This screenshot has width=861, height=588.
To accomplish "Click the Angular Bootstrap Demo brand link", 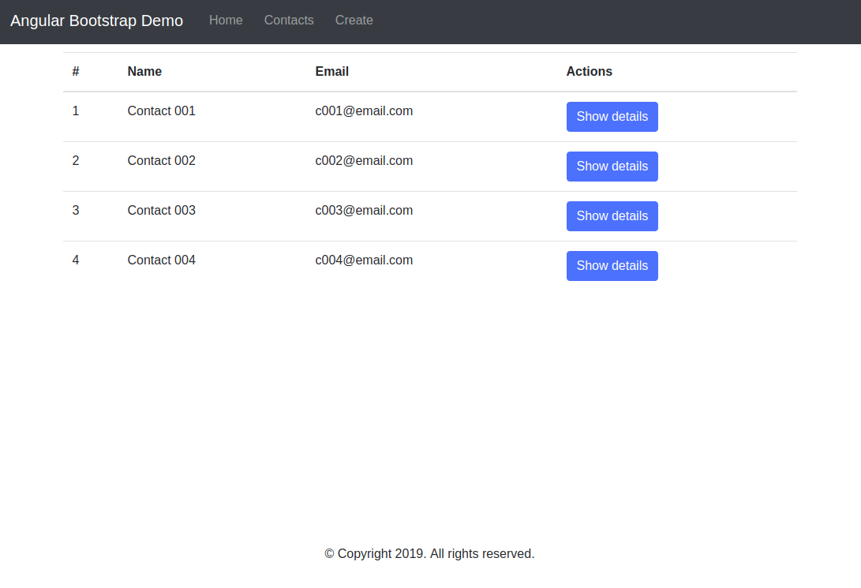I will pos(96,21).
